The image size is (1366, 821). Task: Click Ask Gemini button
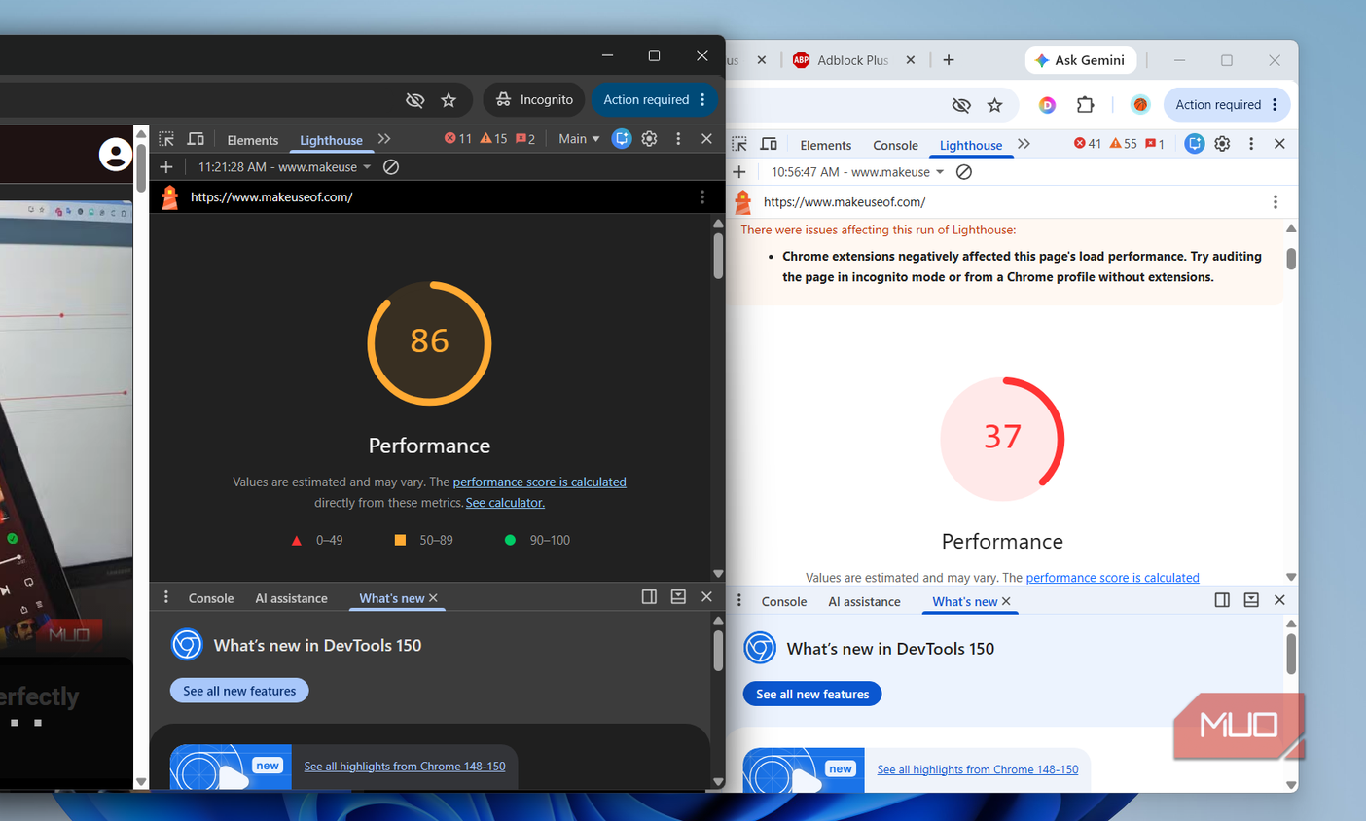1081,60
